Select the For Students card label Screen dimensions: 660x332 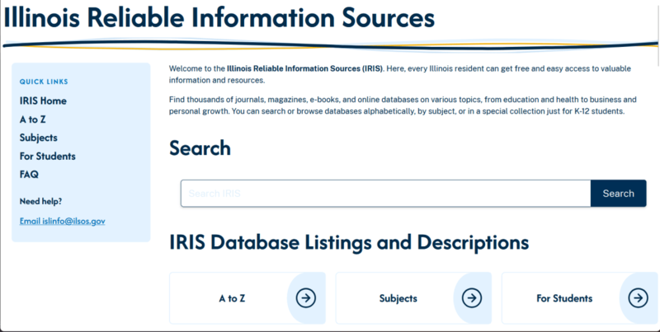pos(564,298)
